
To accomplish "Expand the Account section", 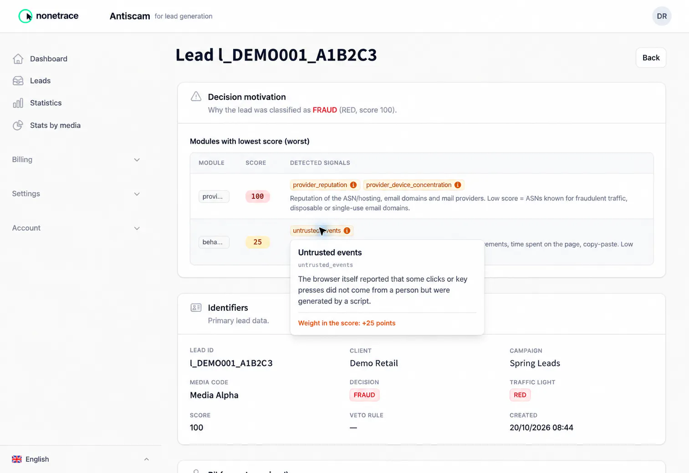I will (76, 228).
